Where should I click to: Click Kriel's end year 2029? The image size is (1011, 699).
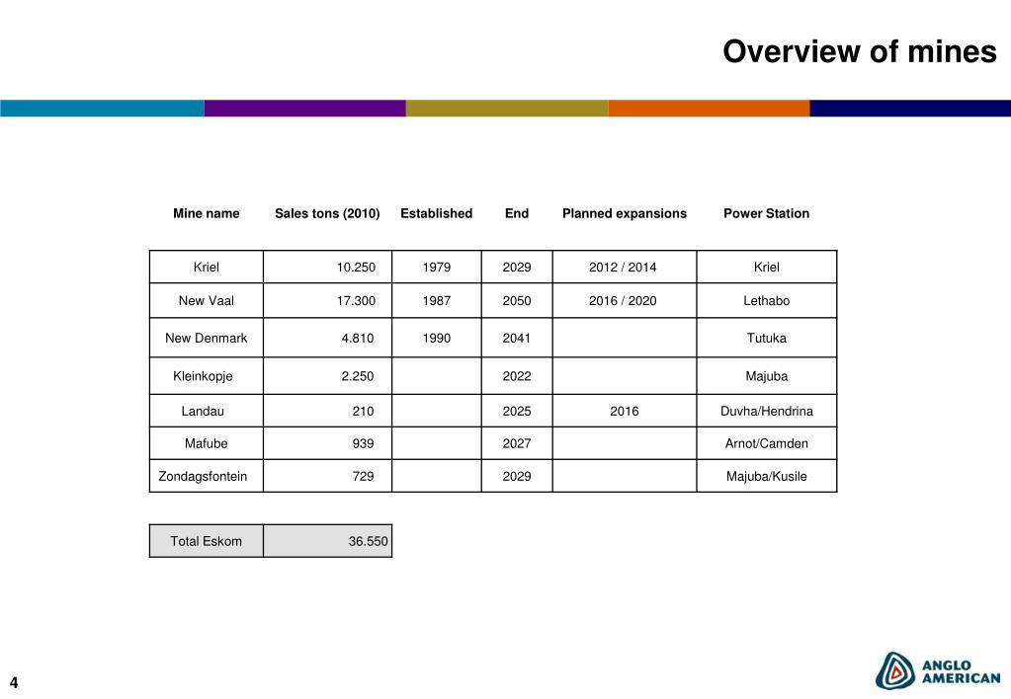coord(517,268)
